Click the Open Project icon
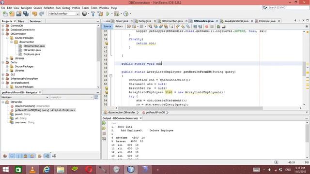Screen dimensions: 310x174 coord(19,14)
